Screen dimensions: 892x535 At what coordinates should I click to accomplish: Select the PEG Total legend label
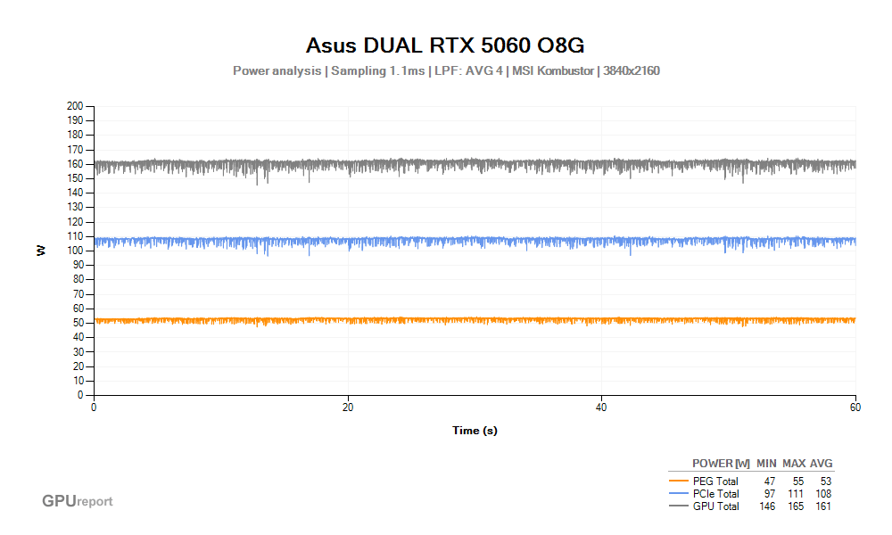715,481
